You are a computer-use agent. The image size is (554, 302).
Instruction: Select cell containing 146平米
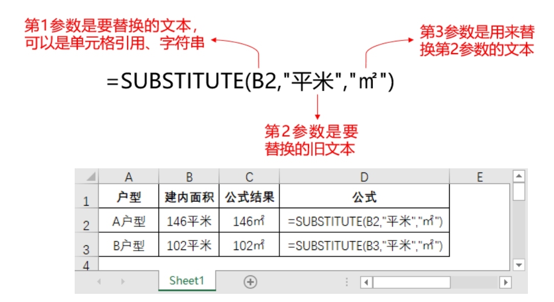pyautogui.click(x=189, y=221)
